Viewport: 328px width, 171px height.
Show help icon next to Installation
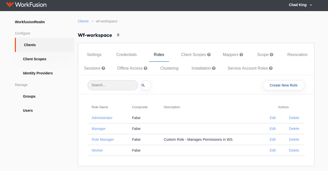pos(214,68)
